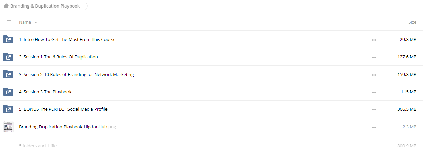Click shared folder icon for Session 3 Playbook
423x157 pixels.
click(8, 92)
